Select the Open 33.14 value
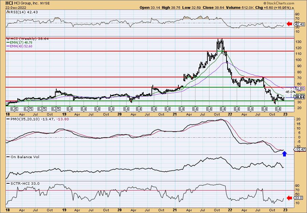 150,7
